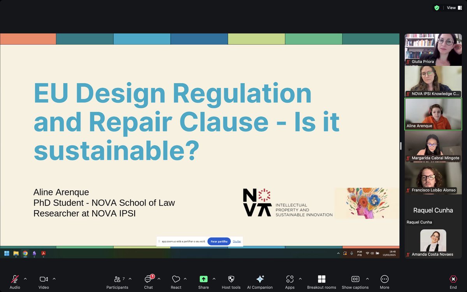467x292 pixels.
Task: Open the React heart menu
Action: pyautogui.click(x=176, y=282)
